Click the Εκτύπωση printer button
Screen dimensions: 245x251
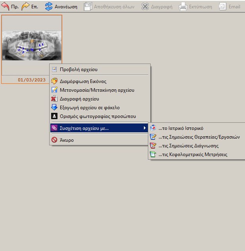[195, 6]
